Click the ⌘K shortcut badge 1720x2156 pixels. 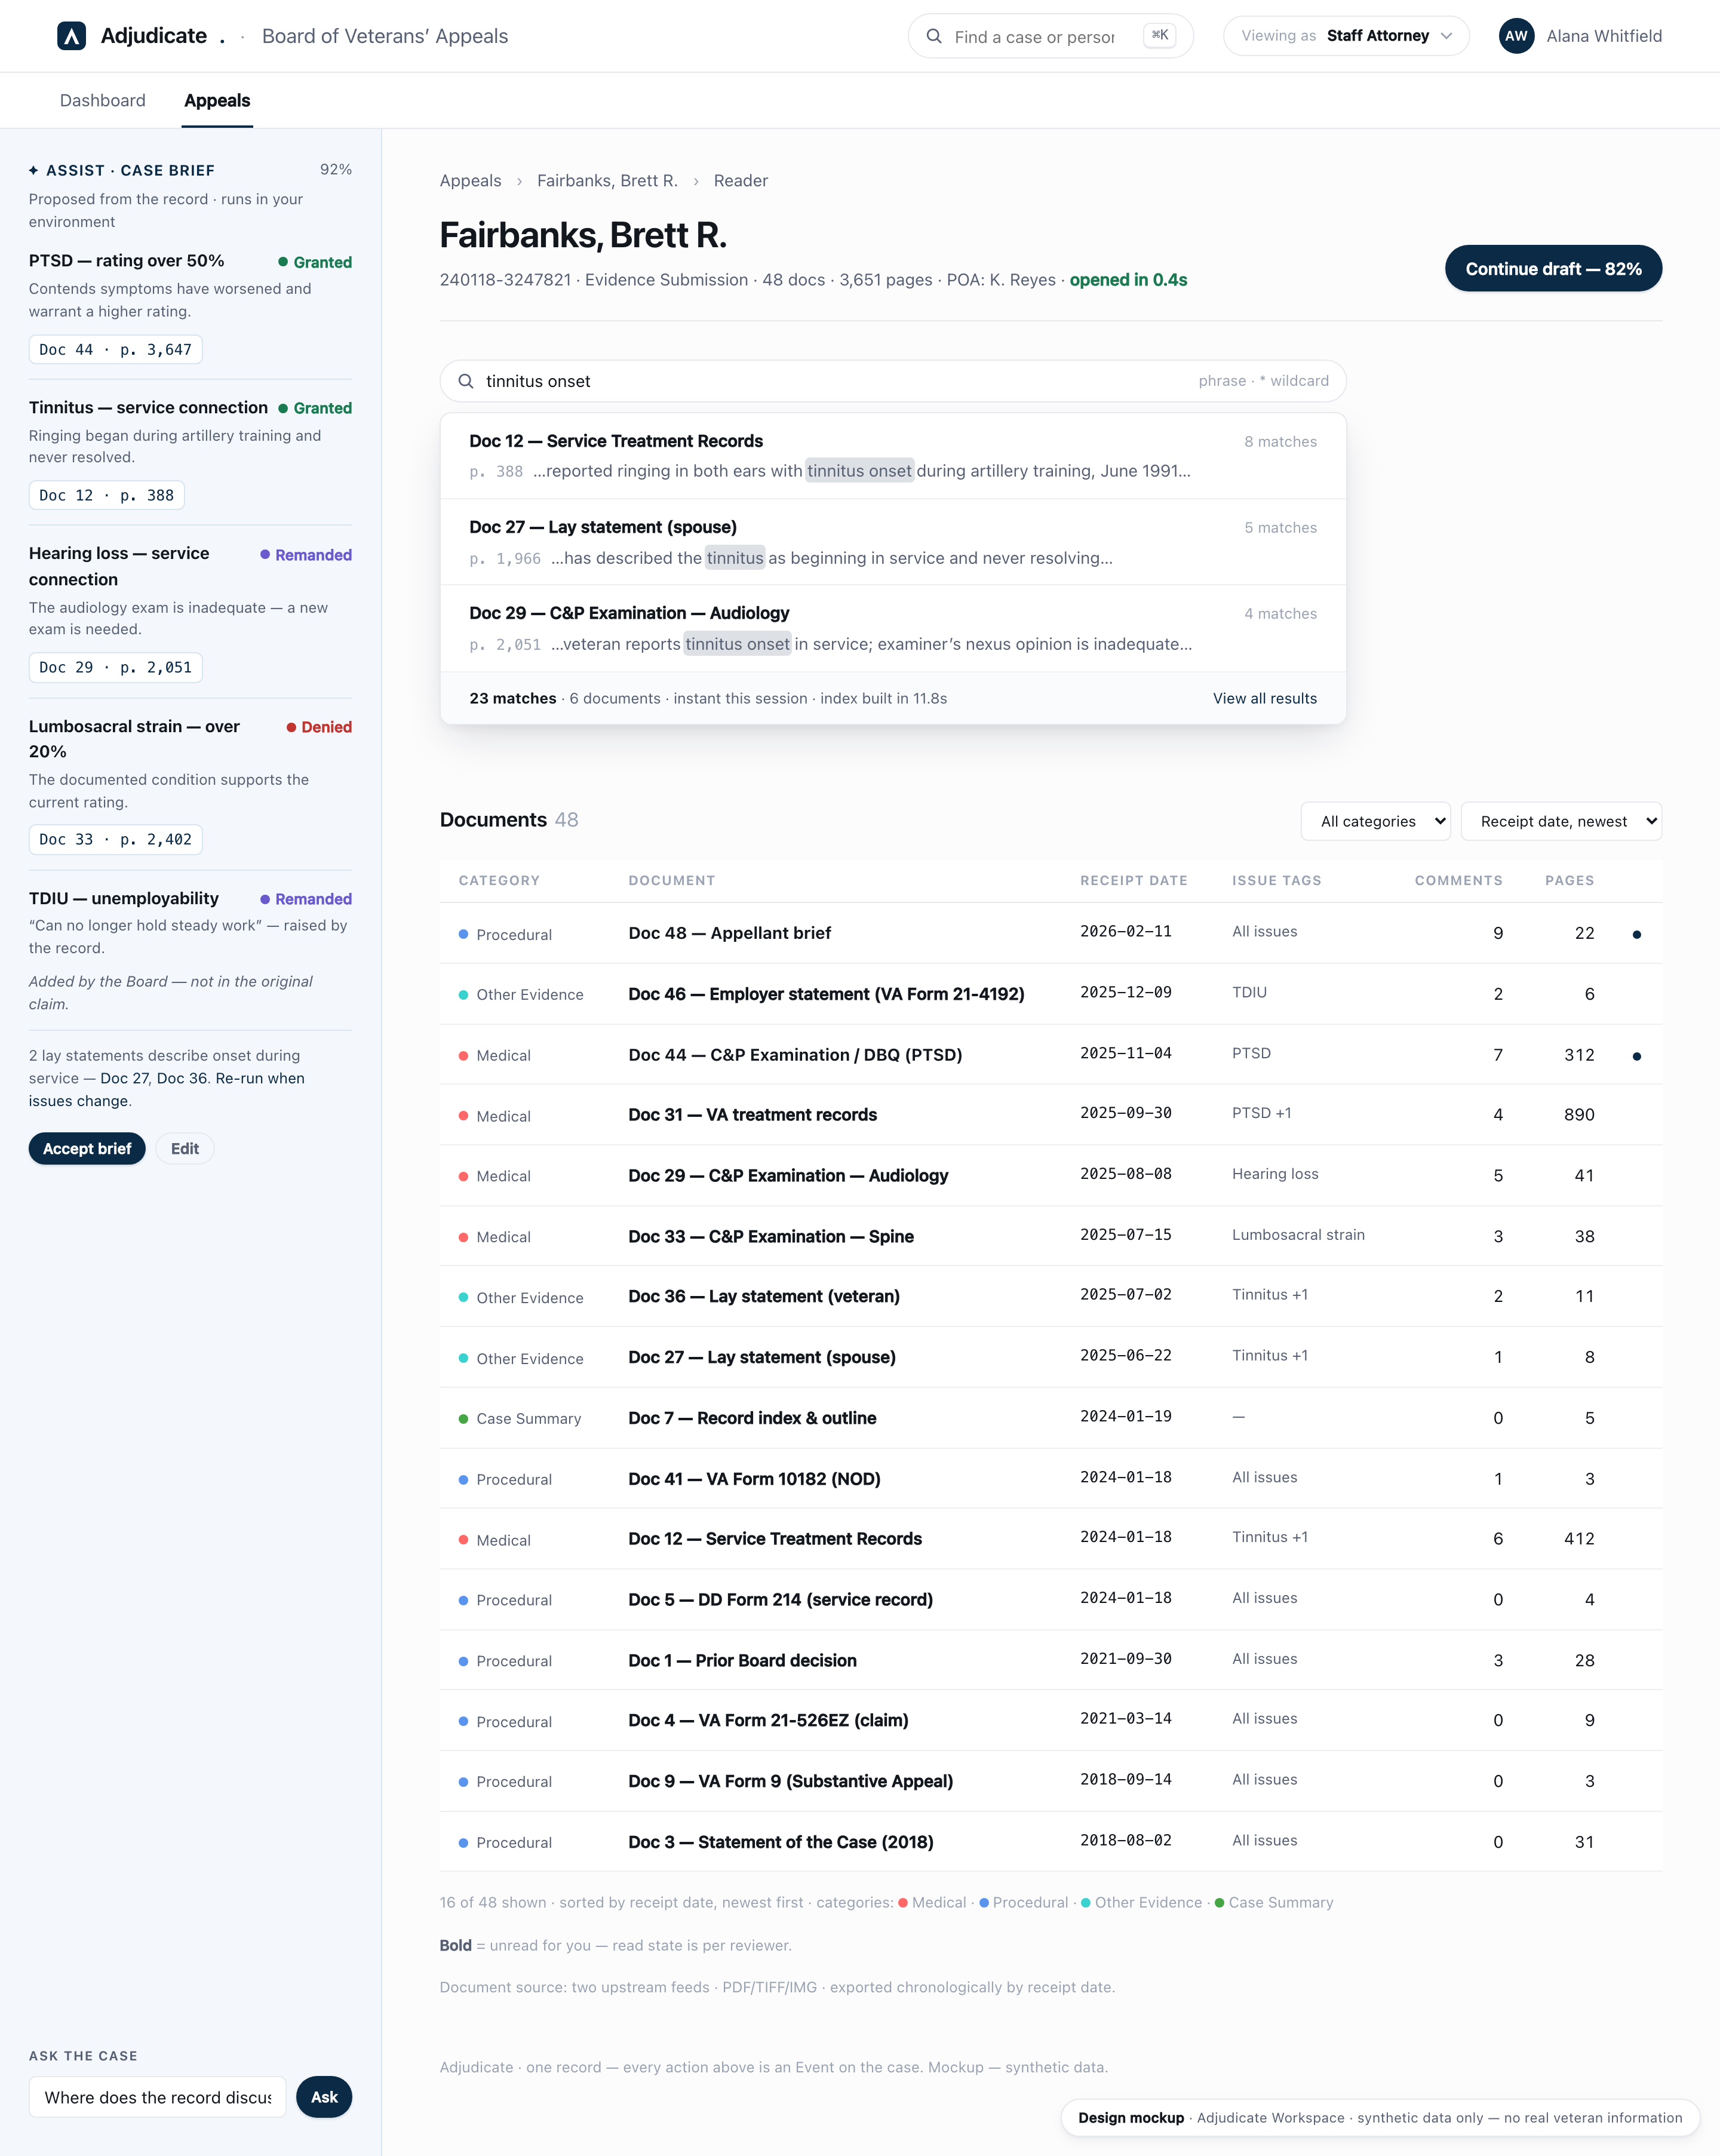(1160, 36)
